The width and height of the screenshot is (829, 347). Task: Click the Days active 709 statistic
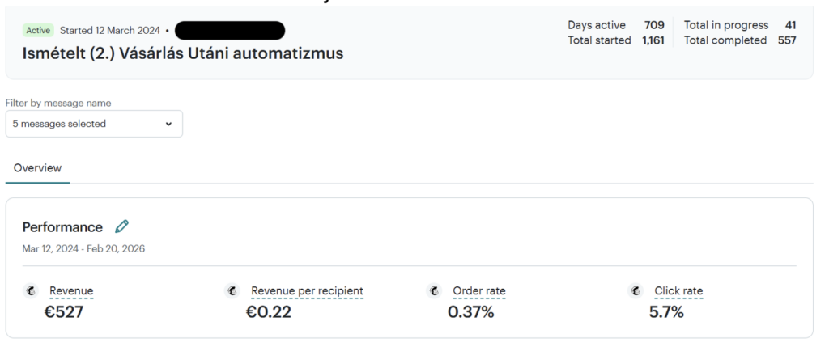(x=615, y=25)
